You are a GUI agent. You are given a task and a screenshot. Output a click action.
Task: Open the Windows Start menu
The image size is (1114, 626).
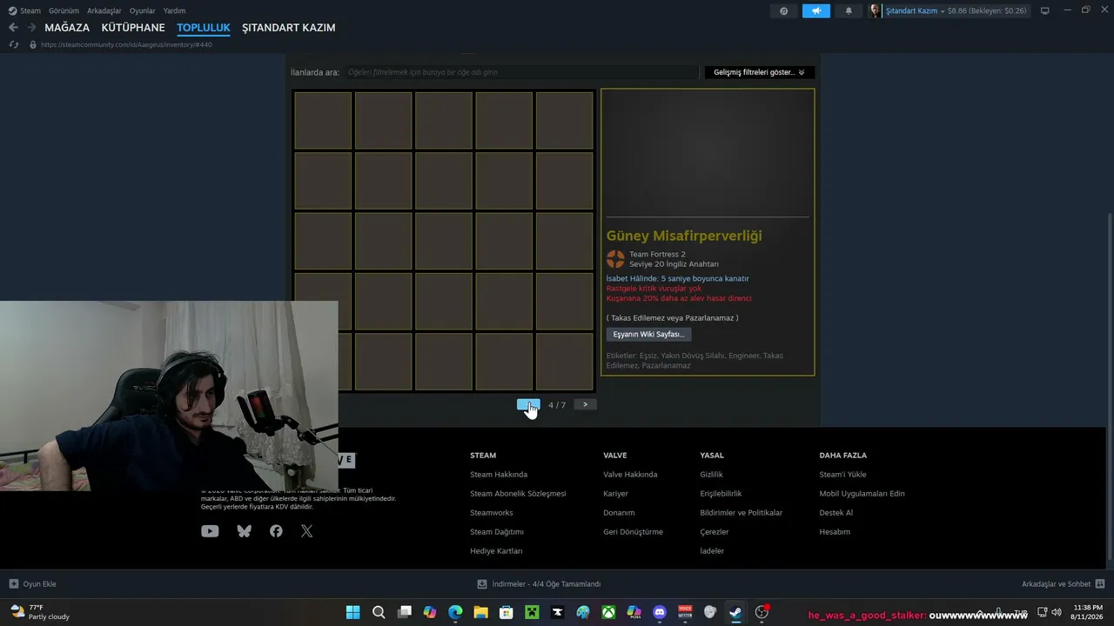point(353,612)
